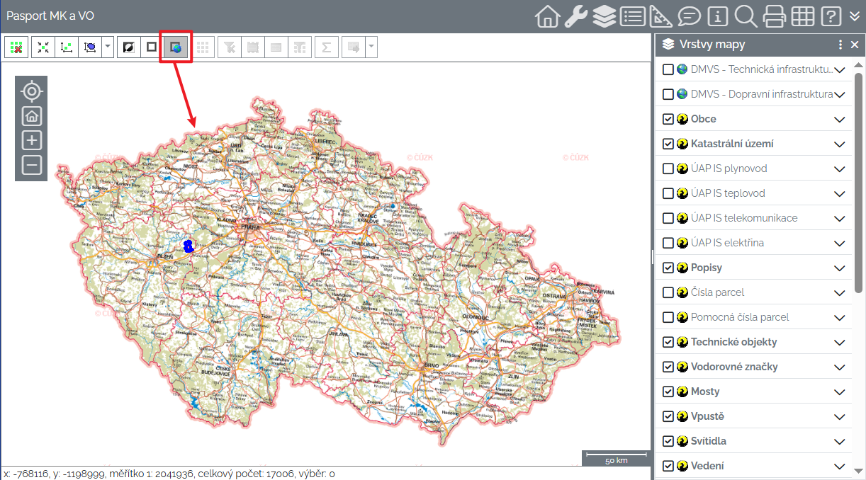The image size is (866, 480).
Task: Expand the header double-chevron overflow menu
Action: [854, 16]
